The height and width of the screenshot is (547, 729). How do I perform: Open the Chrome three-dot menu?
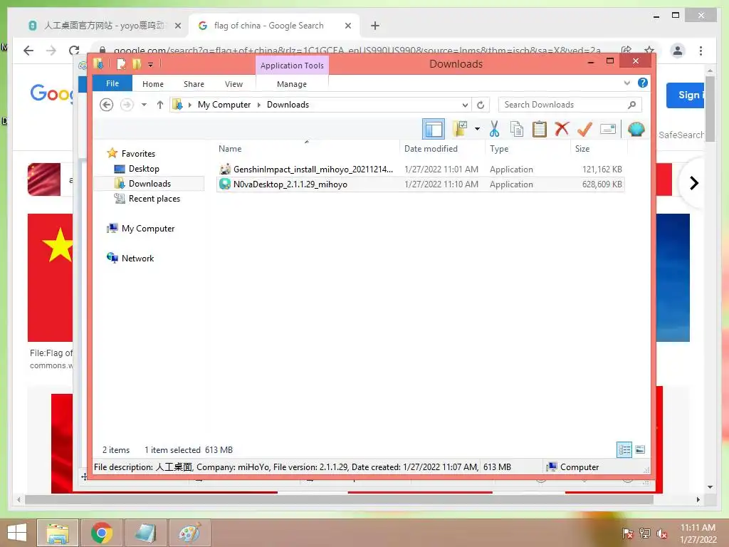(701, 51)
